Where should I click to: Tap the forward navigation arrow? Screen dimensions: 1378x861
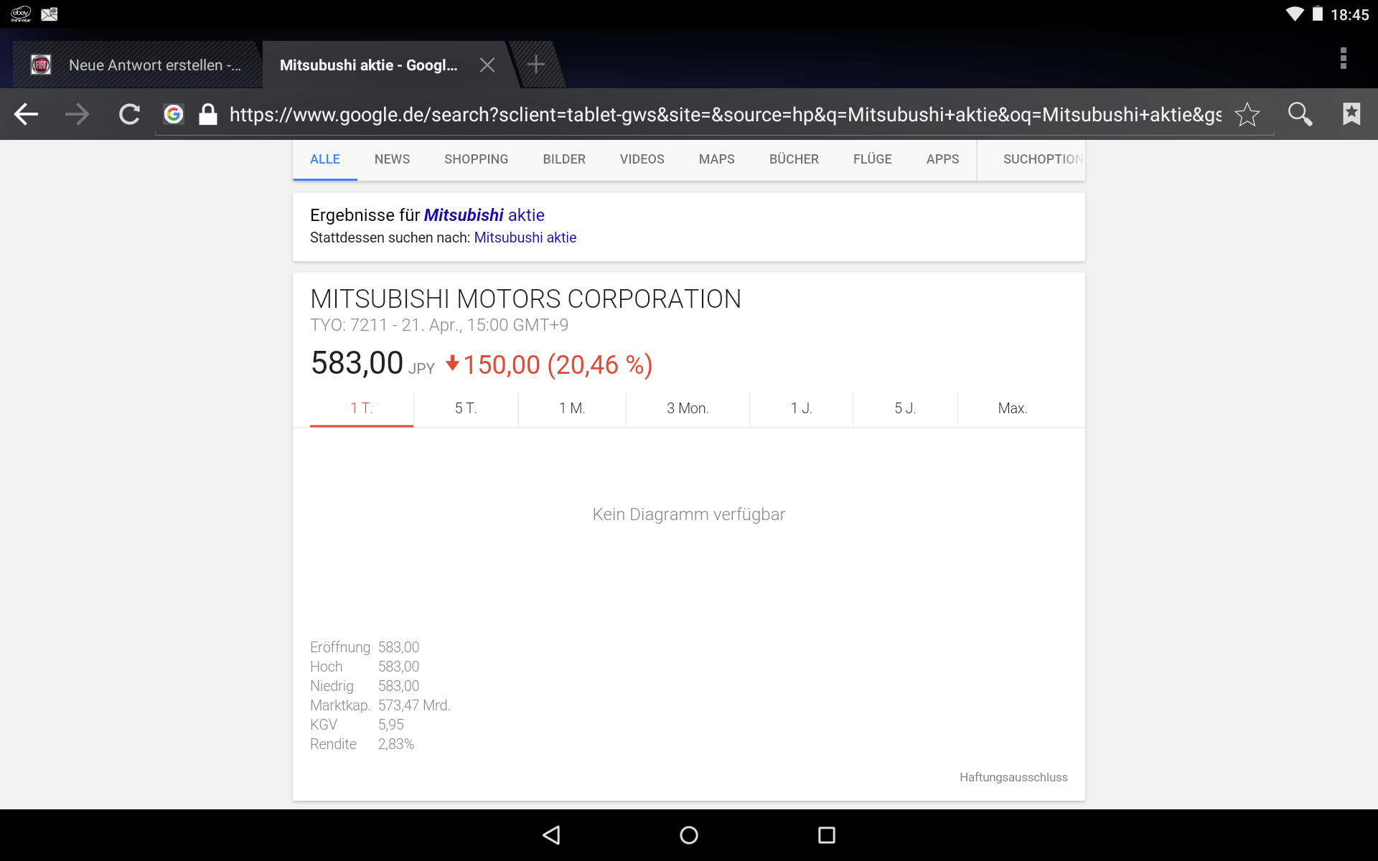78,114
